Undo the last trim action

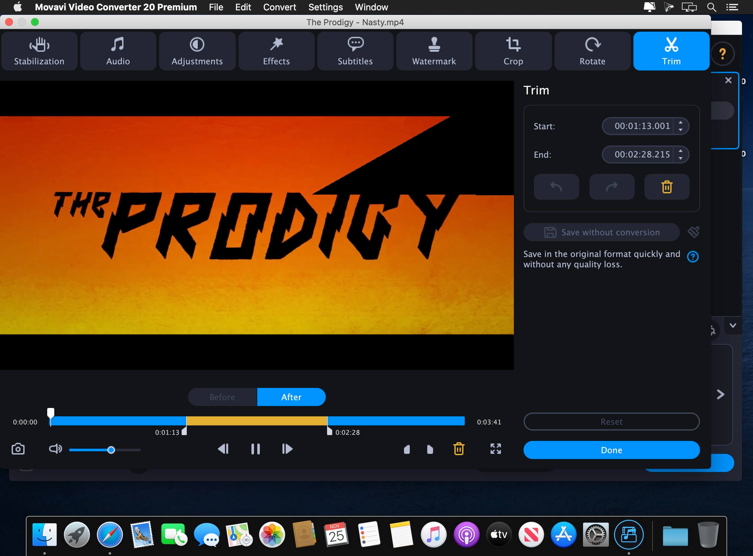pos(556,187)
